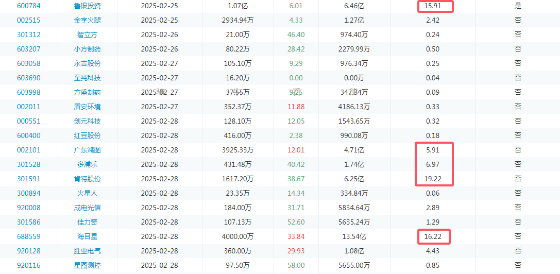Image resolution: width=560 pixels, height=274 pixels.
Task: Open stock code 301528 link
Action: 28,164
